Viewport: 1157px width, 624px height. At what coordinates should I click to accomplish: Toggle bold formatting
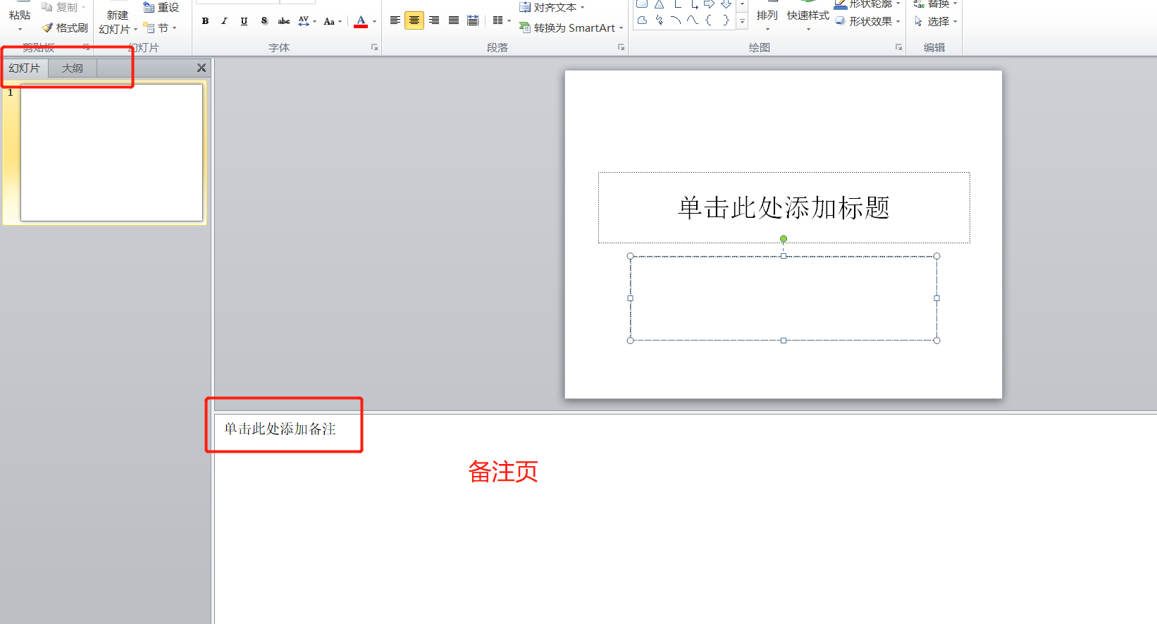tap(205, 21)
